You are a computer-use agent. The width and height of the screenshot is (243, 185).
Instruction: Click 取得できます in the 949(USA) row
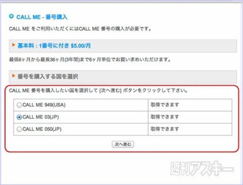[165, 105]
